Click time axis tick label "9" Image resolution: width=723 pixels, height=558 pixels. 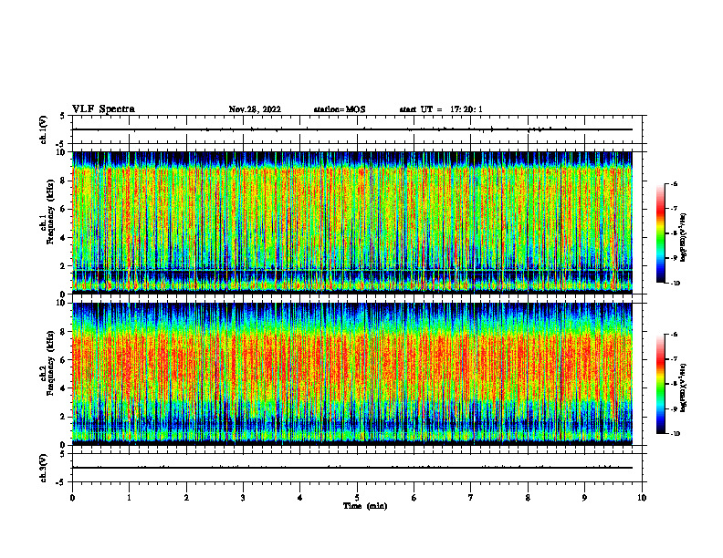coord(584,498)
